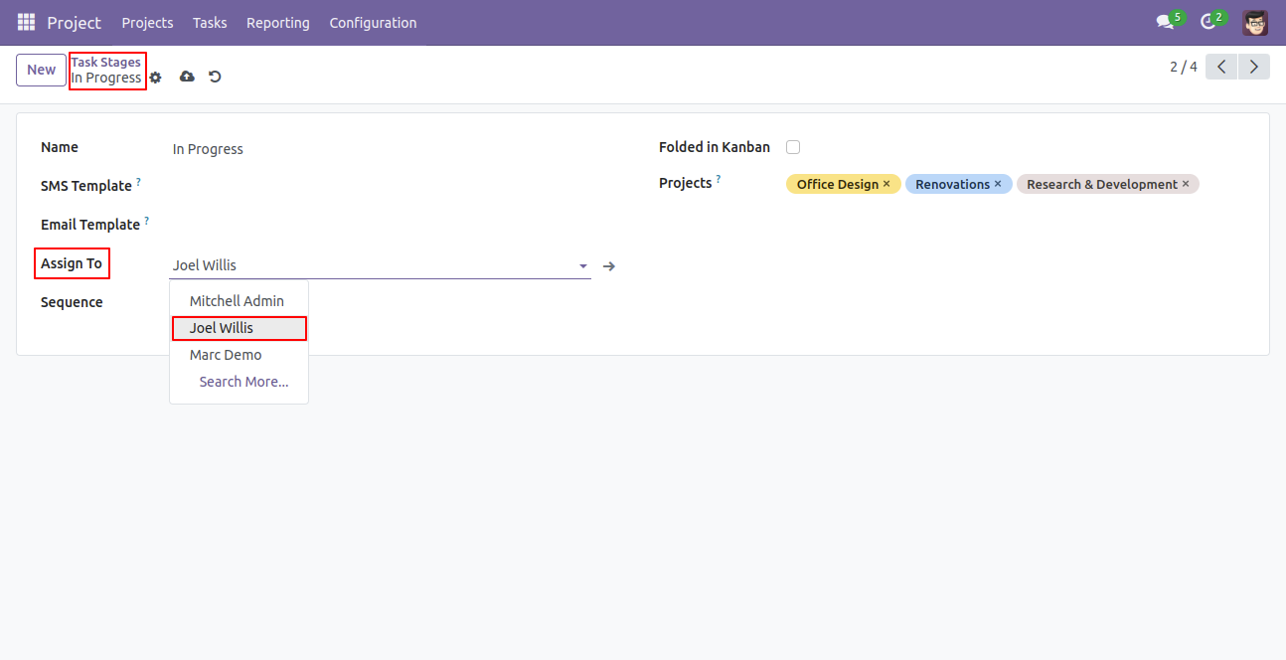Show SMS Template help tooltip
1286x660 pixels.
click(x=138, y=182)
